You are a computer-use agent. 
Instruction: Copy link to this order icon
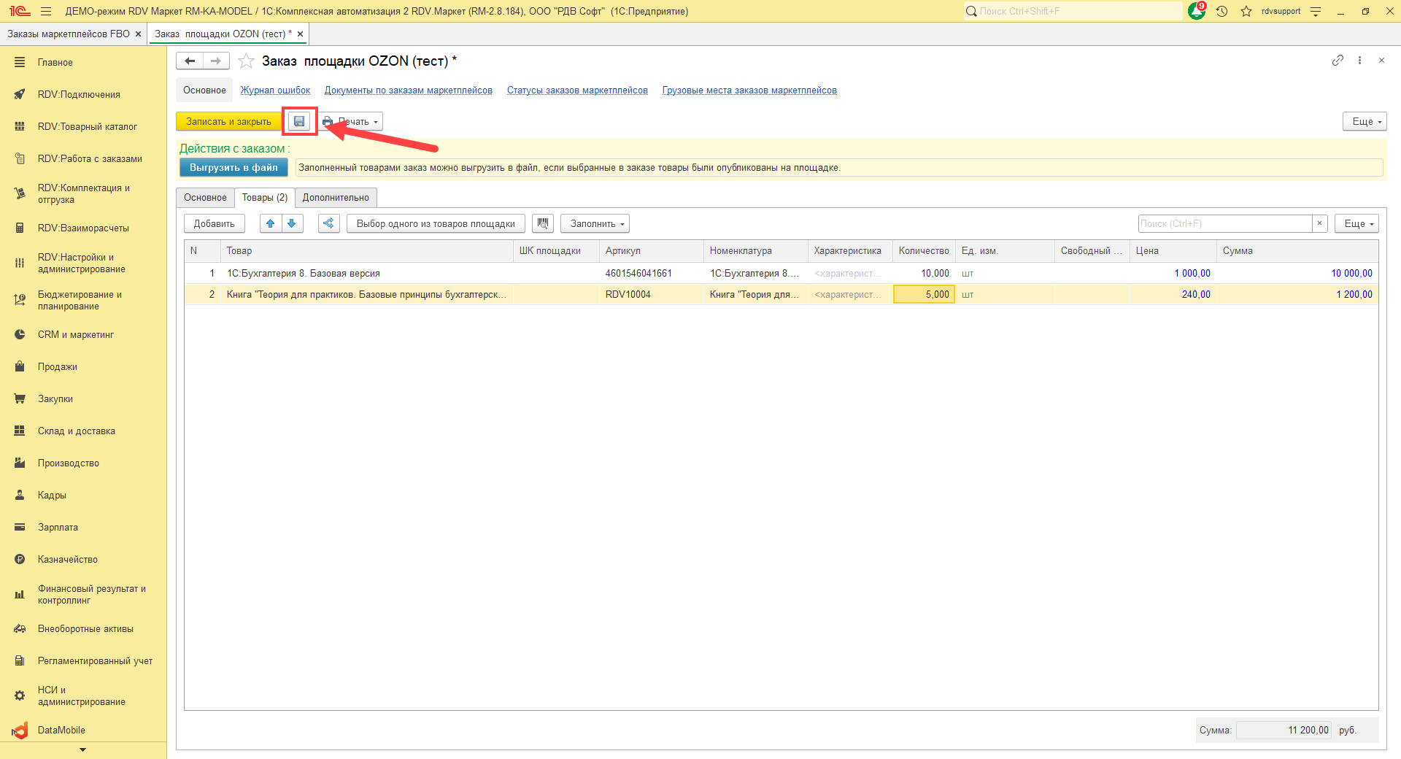1338,61
